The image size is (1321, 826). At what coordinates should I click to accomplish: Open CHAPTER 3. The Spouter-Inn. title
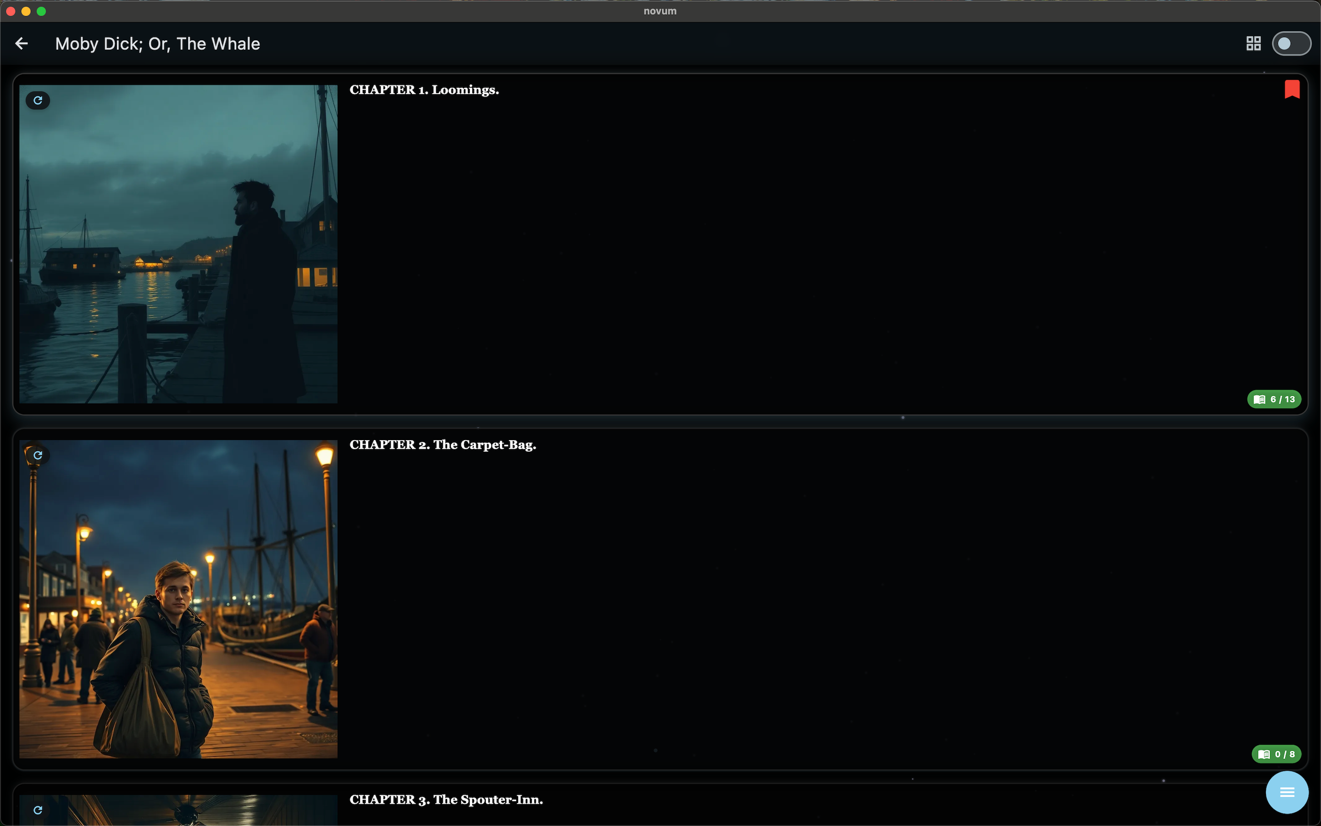coord(446,800)
